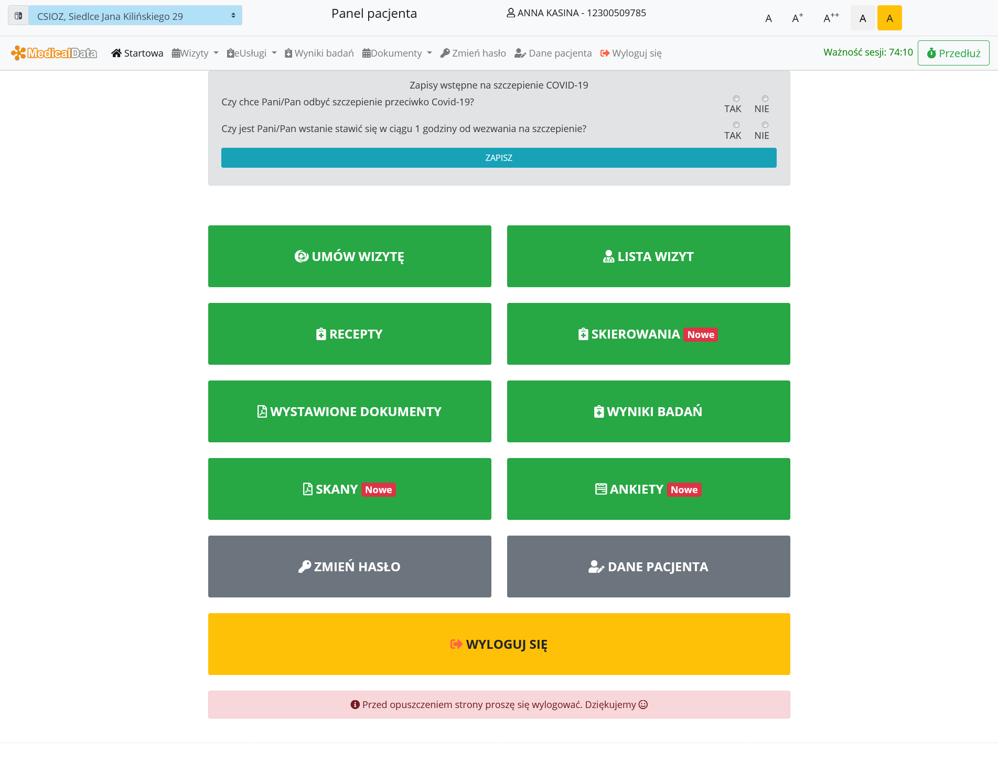Click the clipboard icon beside Wyniki badań in navbar
The width and height of the screenshot is (998, 762).
[x=288, y=53]
